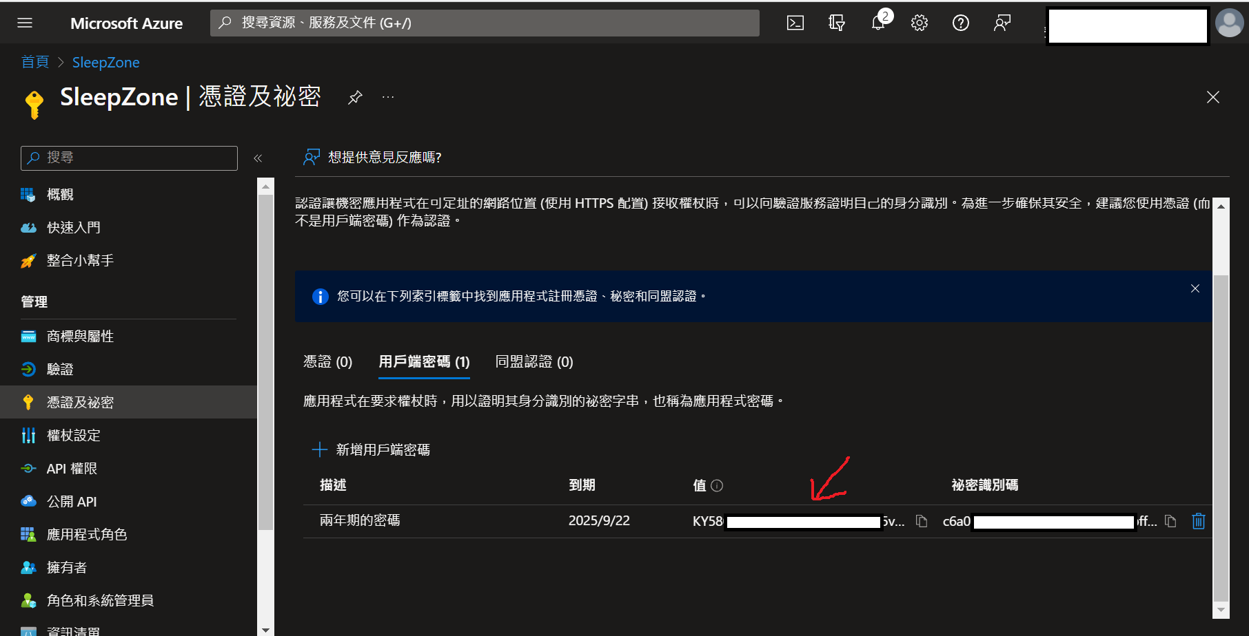Image resolution: width=1249 pixels, height=636 pixels.
Task: Copy the secret ID to clipboard
Action: pyautogui.click(x=1170, y=521)
